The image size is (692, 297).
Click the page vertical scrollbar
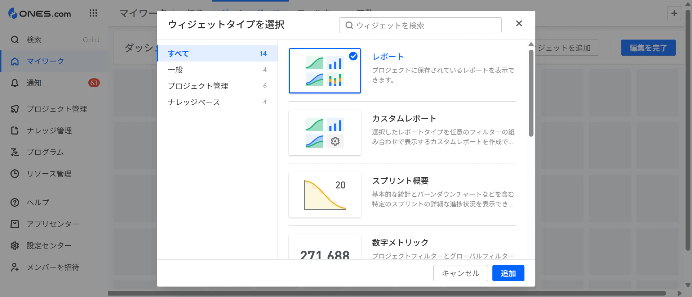(688, 130)
